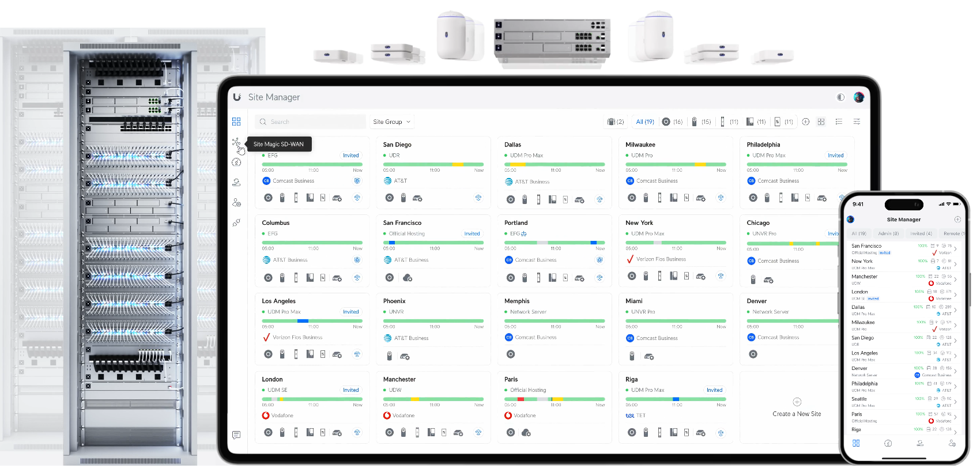Open the sites dashboard grid icon in tablet sidebar
Image resolution: width=973 pixels, height=476 pixels.
point(236,122)
